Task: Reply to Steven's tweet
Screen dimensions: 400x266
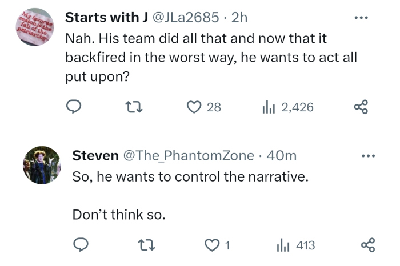Action: pyautogui.click(x=81, y=245)
